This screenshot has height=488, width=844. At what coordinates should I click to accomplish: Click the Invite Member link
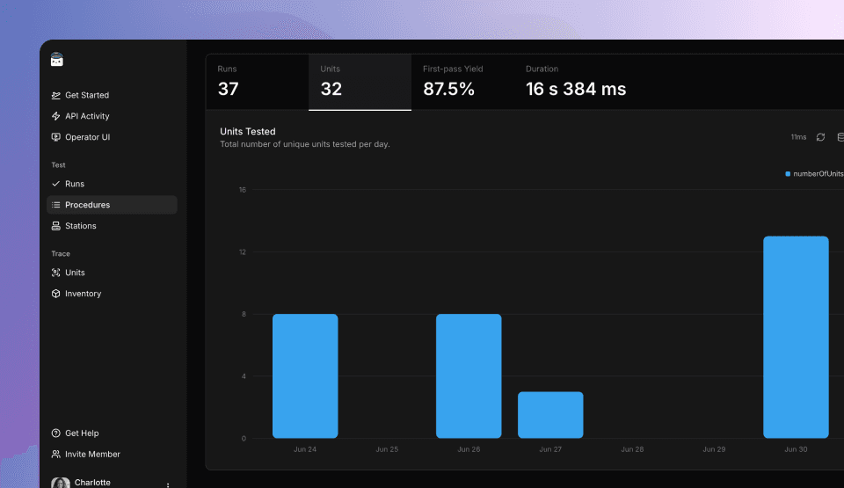(92, 455)
